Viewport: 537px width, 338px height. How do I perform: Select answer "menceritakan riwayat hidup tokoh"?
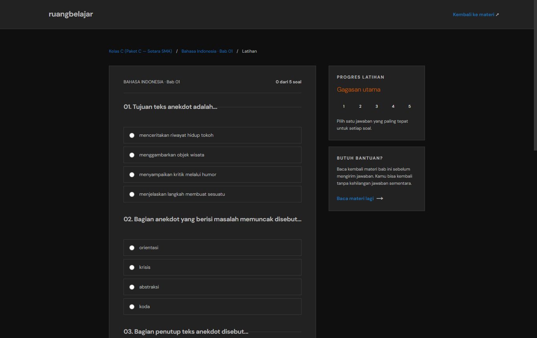[x=212, y=135]
